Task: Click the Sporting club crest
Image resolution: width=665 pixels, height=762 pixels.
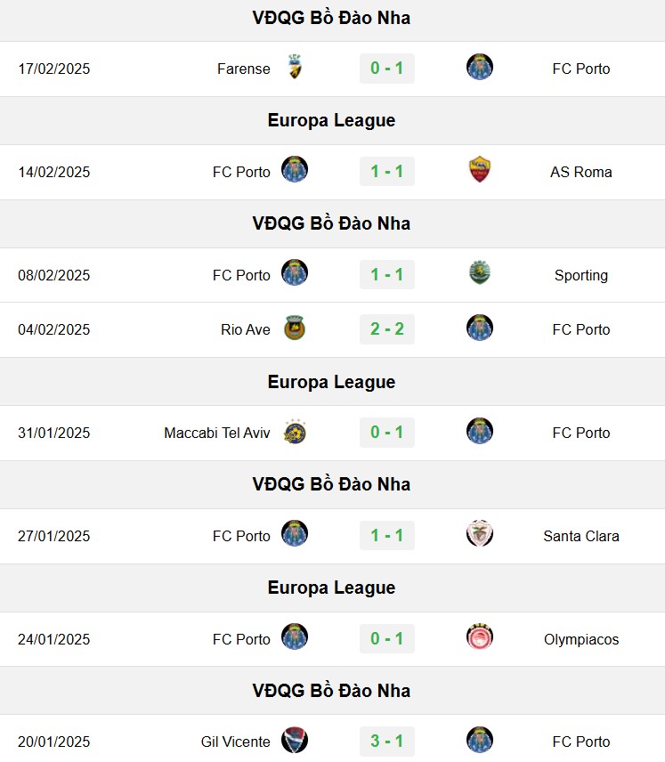Action: pos(479,272)
